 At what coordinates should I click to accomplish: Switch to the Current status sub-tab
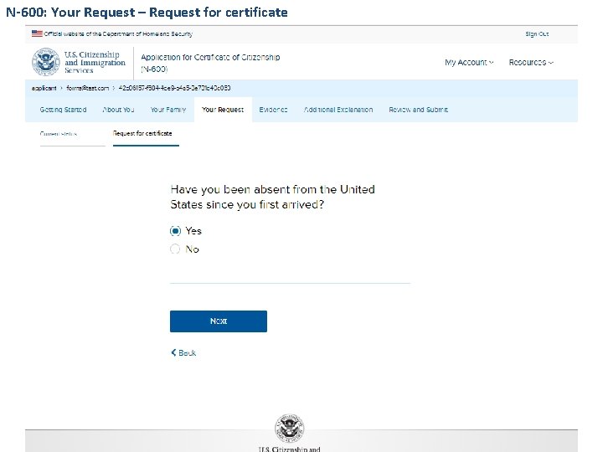(59, 134)
